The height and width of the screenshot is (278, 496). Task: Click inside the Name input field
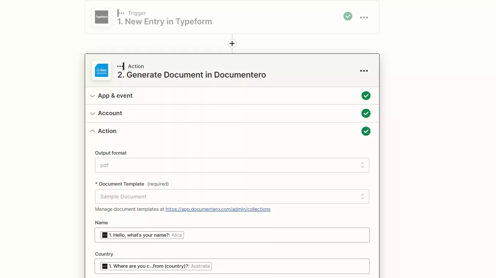[275, 235]
